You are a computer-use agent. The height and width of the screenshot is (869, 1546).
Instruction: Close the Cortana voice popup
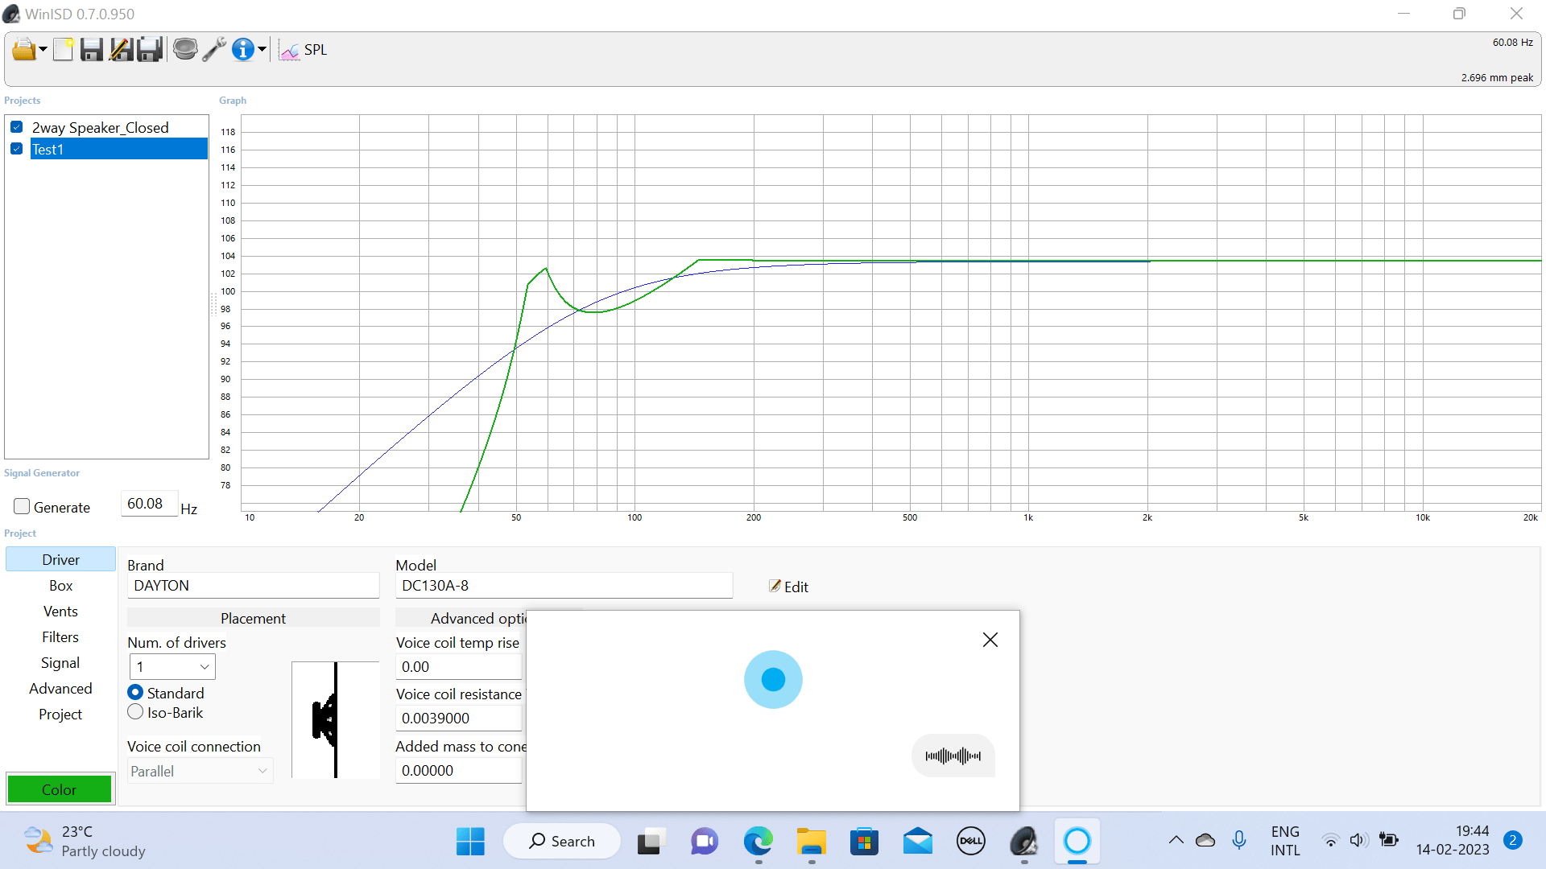pos(990,640)
